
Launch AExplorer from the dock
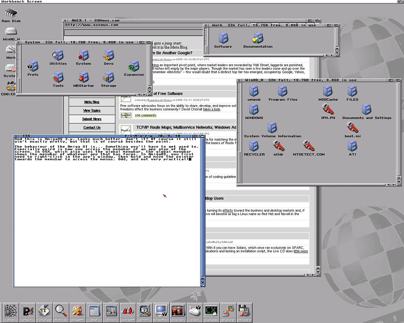[228, 313]
